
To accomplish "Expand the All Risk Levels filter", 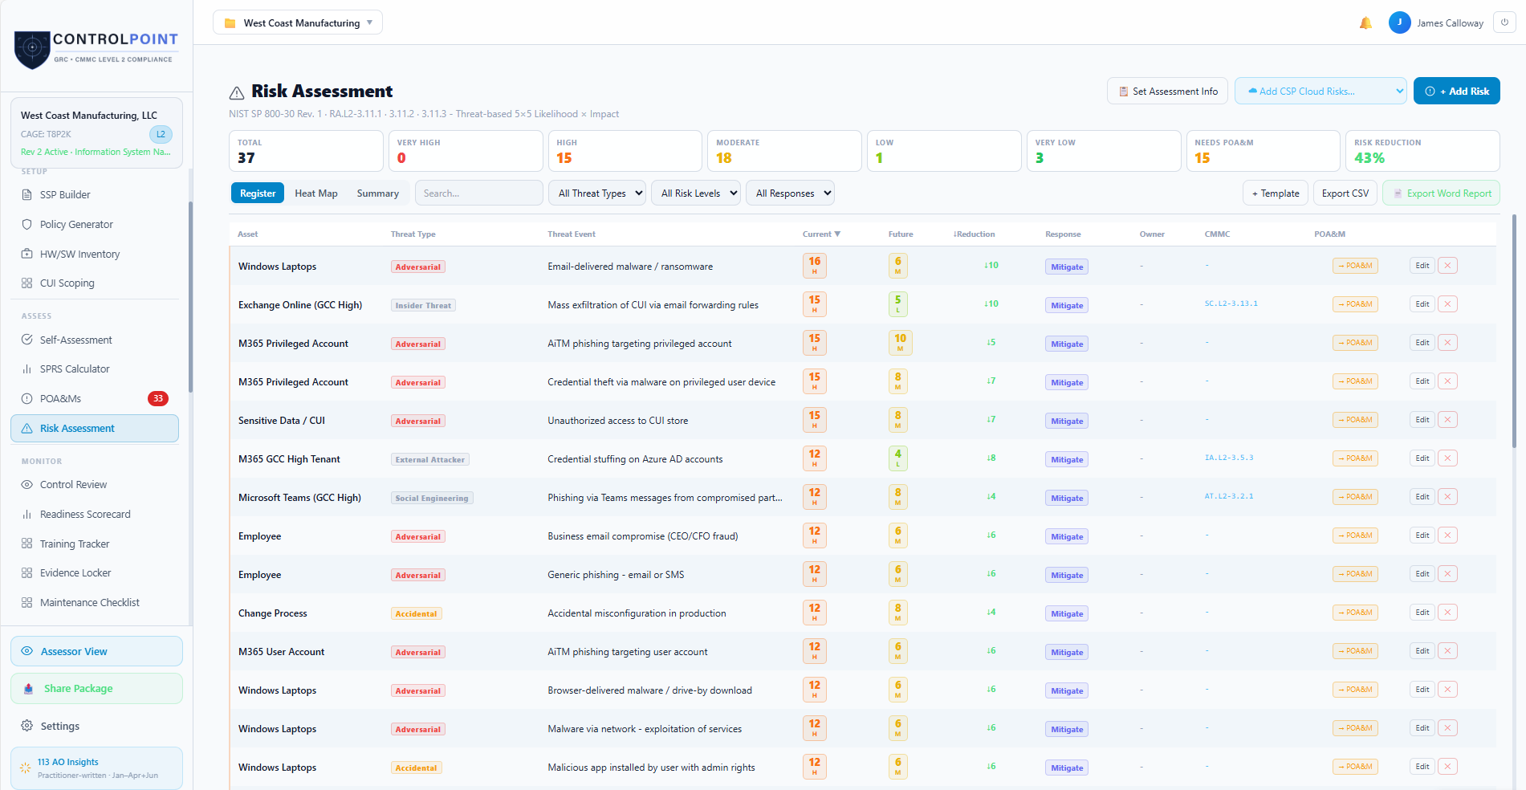I will click(695, 193).
